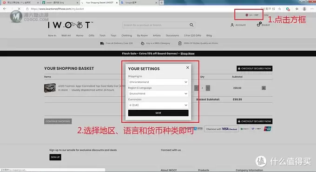Click the site lock icon in address bar
Image resolution: width=316 pixels, height=172 pixels.
coord(27,9)
